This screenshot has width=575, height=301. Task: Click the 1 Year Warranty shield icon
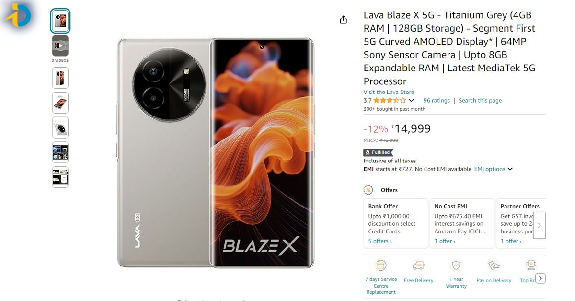pos(456,265)
